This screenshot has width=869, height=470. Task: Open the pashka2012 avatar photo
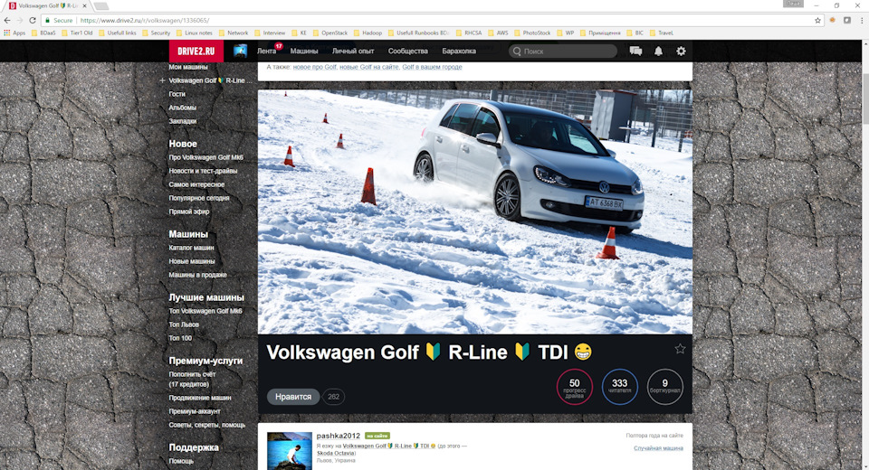pyautogui.click(x=290, y=451)
